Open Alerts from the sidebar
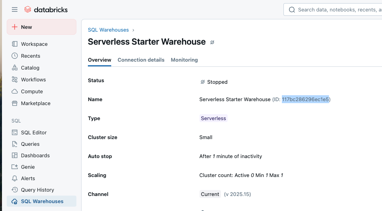Viewport: 382px width, 211px height. pyautogui.click(x=42, y=179)
